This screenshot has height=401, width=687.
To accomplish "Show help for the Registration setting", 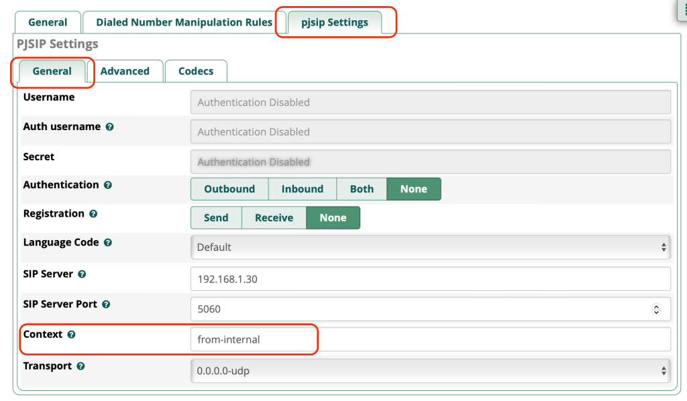I will [93, 214].
